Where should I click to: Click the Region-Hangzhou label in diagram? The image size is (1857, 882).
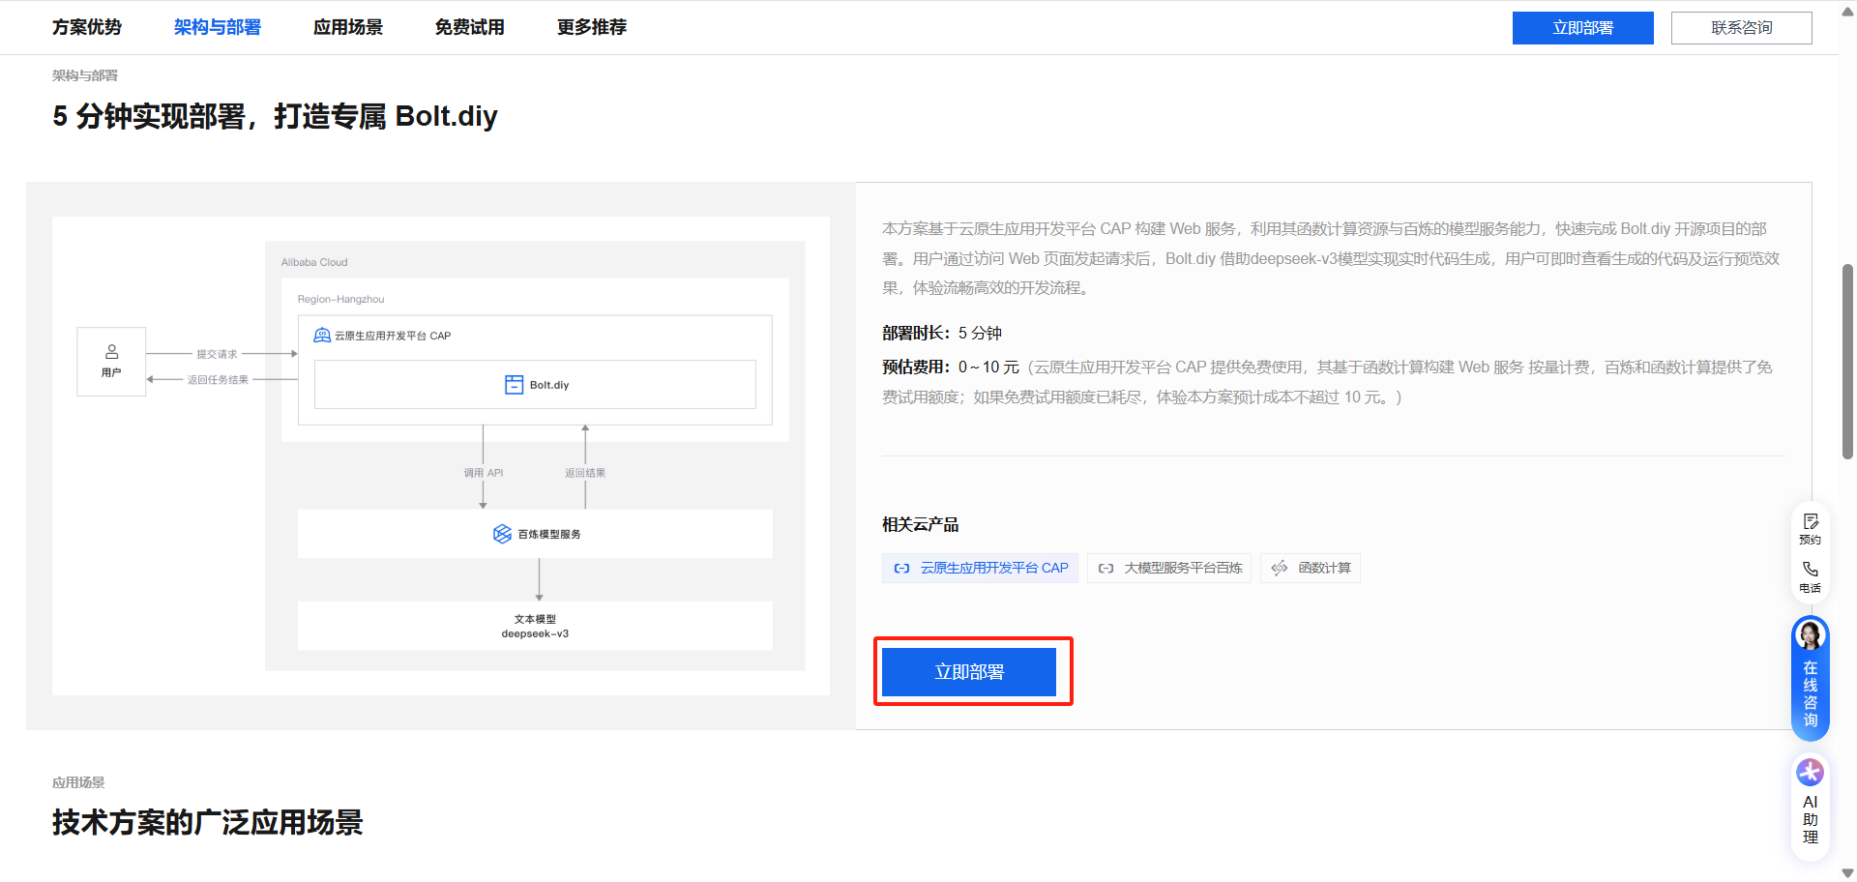(x=340, y=299)
